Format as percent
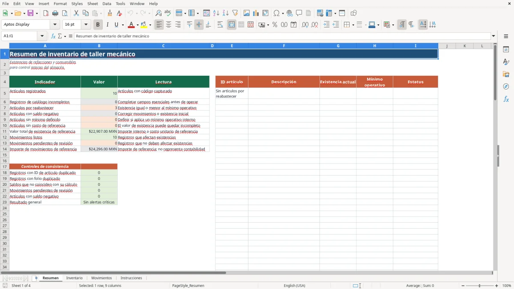 [275, 25]
